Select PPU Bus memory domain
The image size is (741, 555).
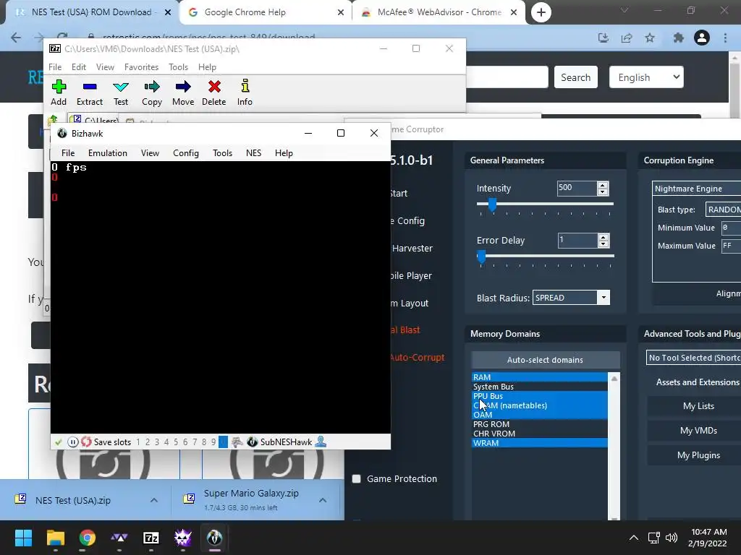tap(539, 396)
